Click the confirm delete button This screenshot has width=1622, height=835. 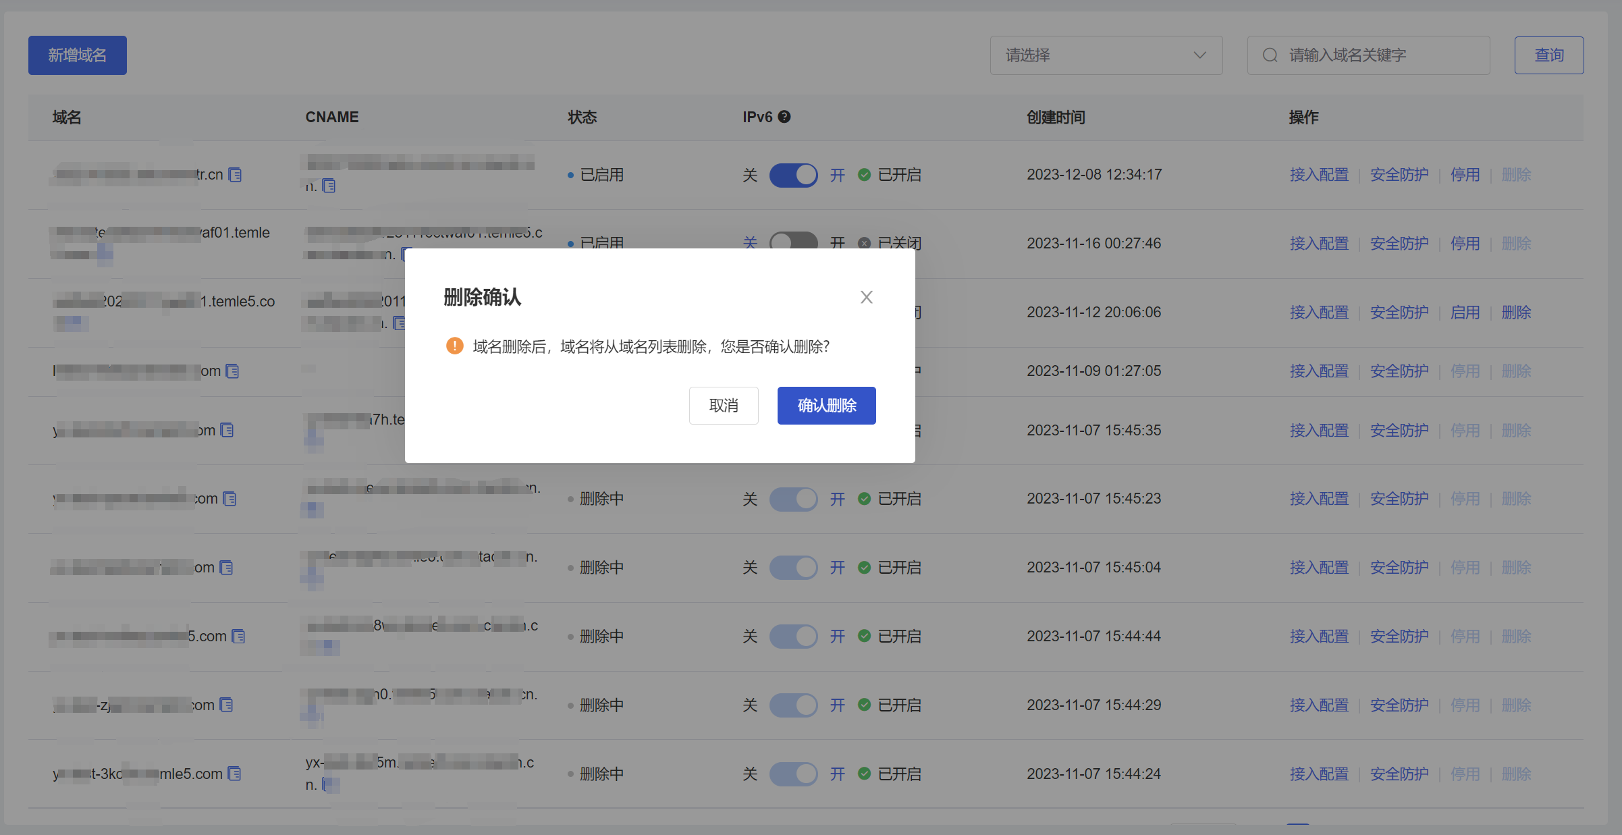tap(826, 406)
